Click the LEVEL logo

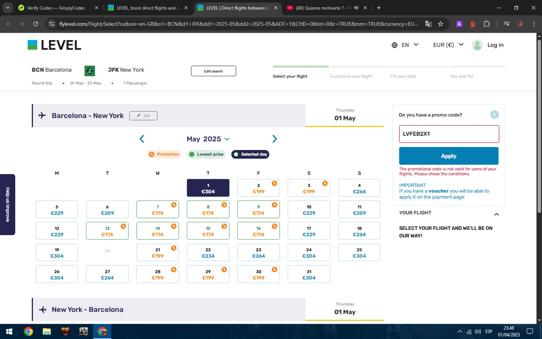[x=54, y=45]
